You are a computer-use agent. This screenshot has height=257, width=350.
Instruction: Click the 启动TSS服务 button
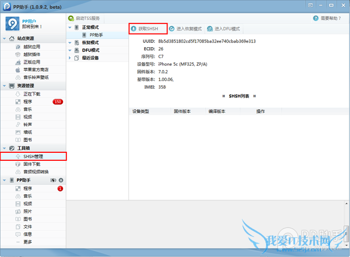85,19
